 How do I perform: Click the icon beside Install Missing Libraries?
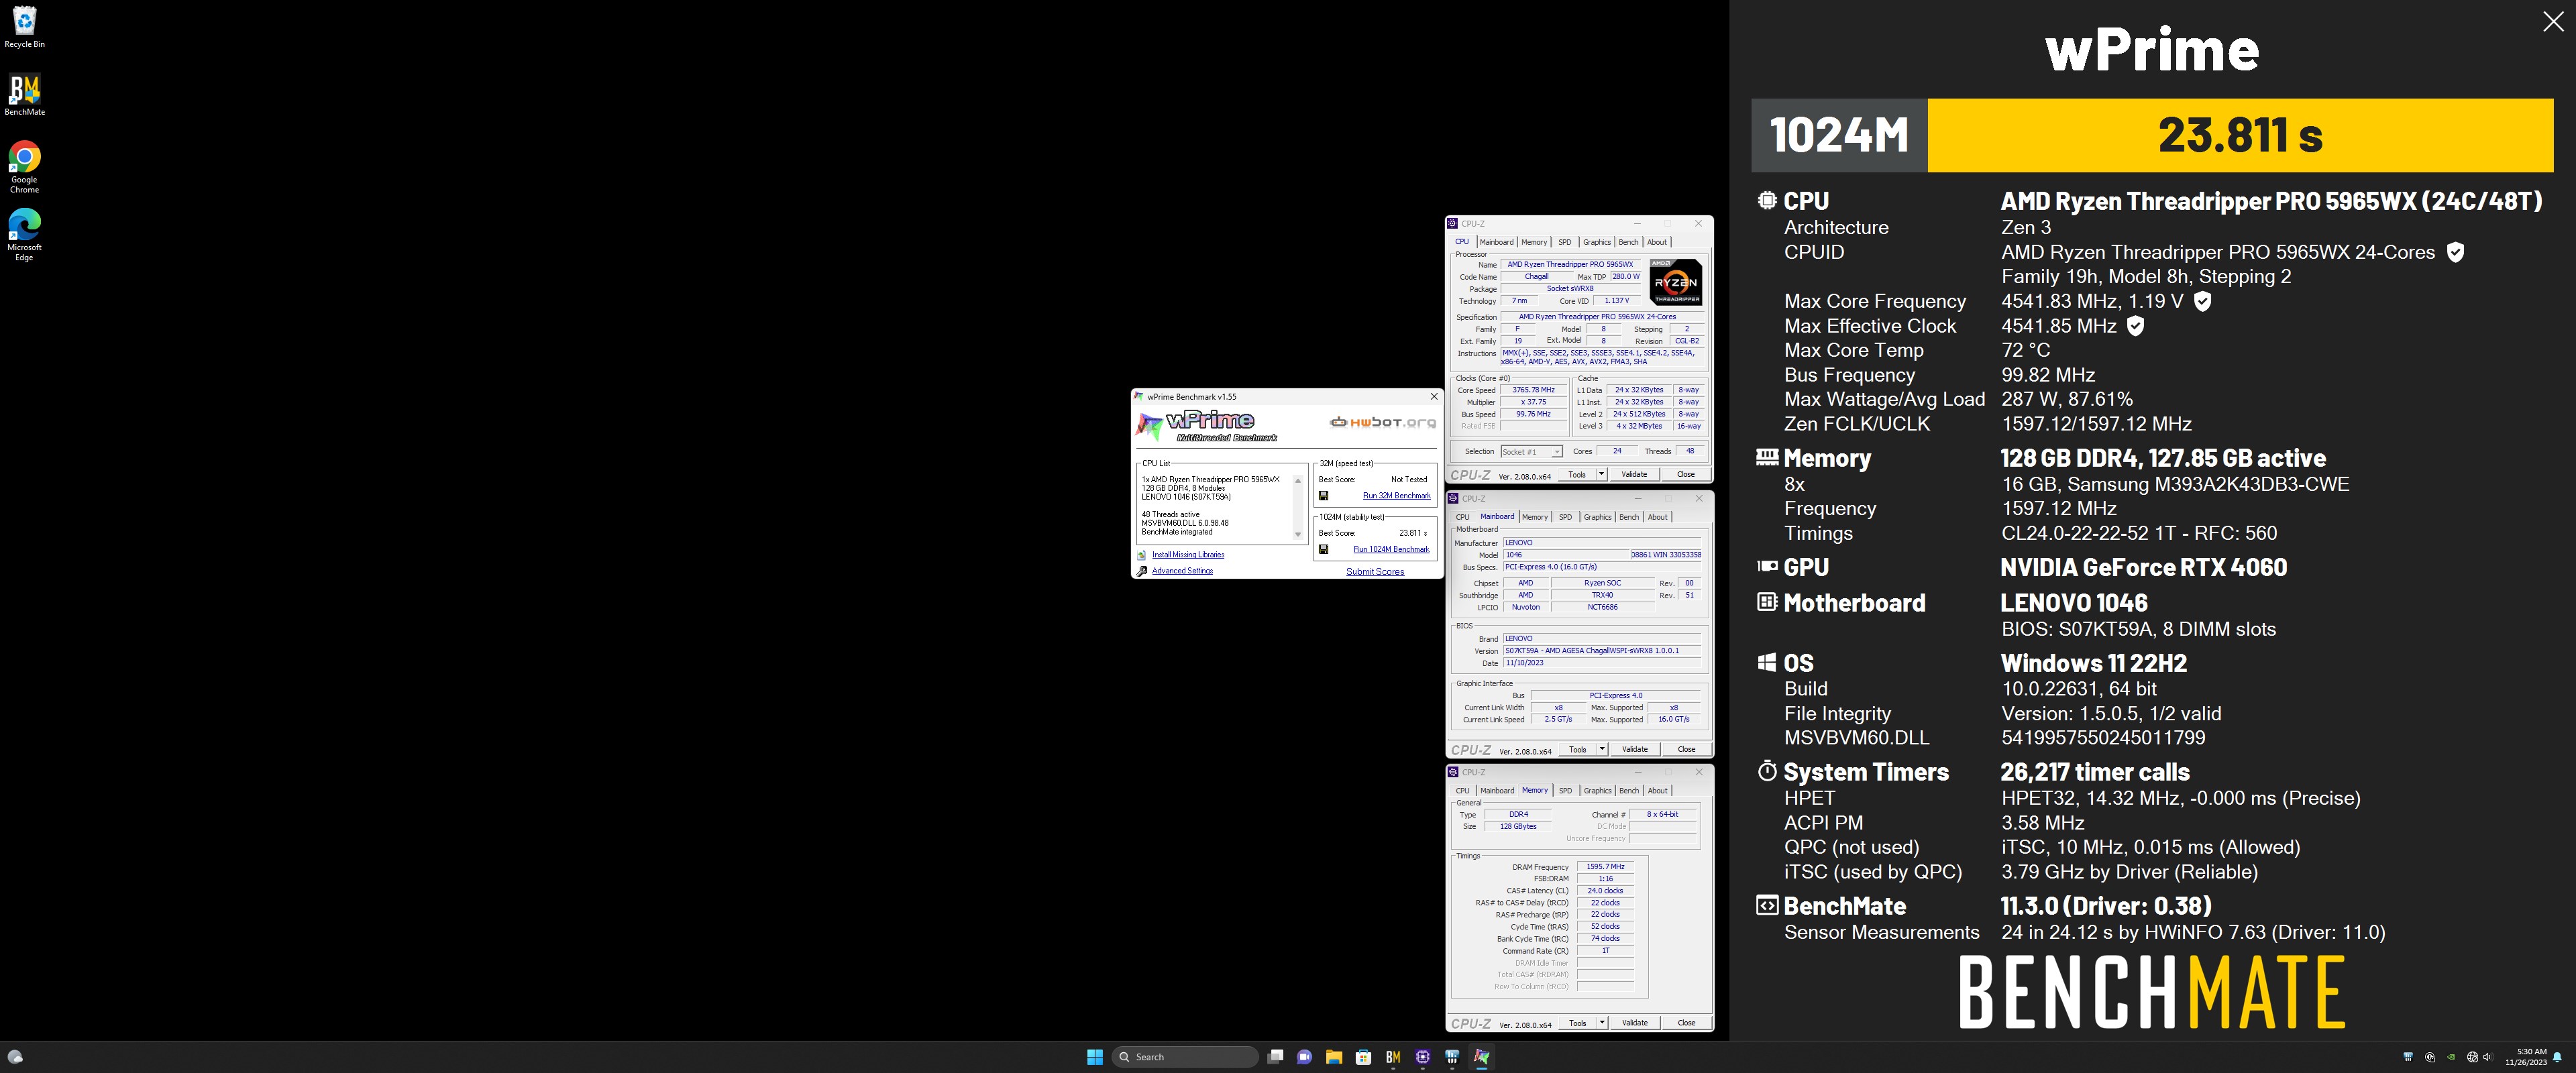point(1142,555)
